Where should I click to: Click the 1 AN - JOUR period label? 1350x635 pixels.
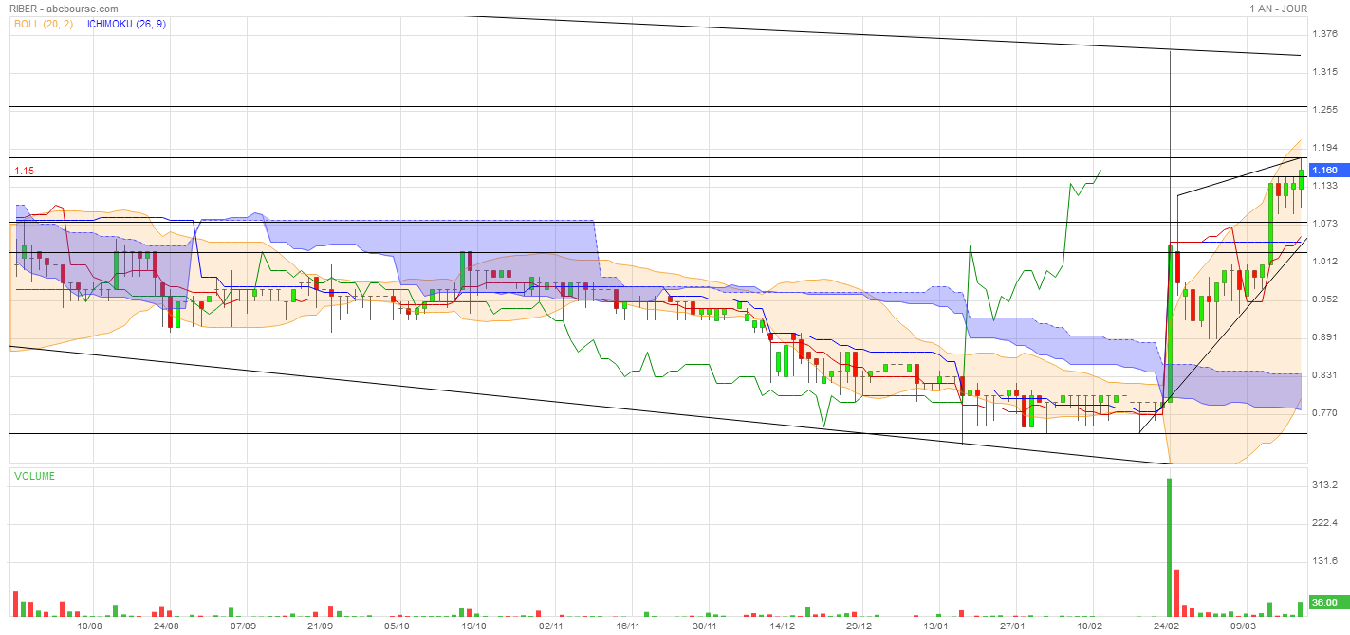(x=1278, y=9)
